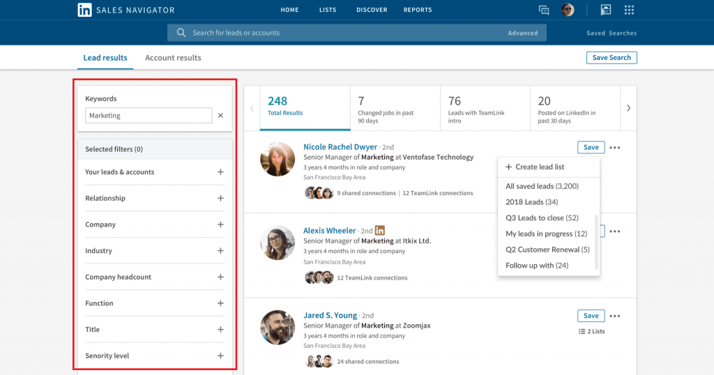Choose Create lead list option
Screen dimensions: 714x375
click(x=549, y=167)
